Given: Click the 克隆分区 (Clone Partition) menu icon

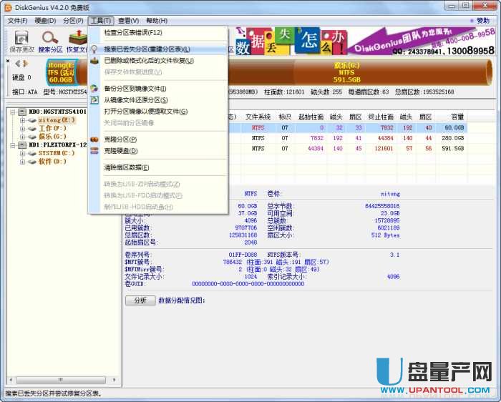Looking at the screenshot, I should tap(95, 139).
